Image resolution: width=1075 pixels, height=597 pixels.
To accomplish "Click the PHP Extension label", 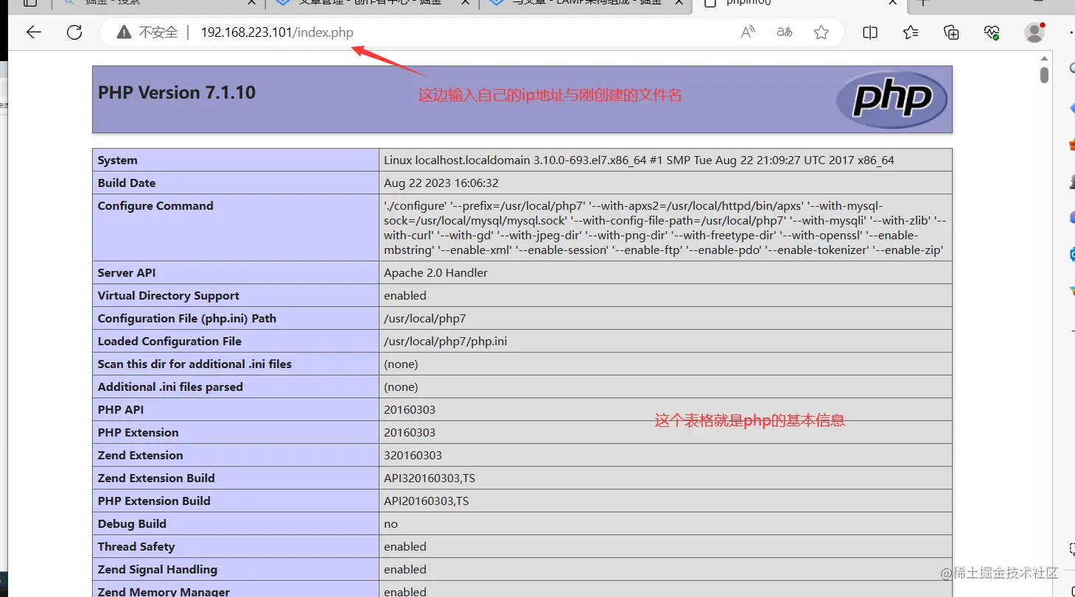I will pos(139,433).
